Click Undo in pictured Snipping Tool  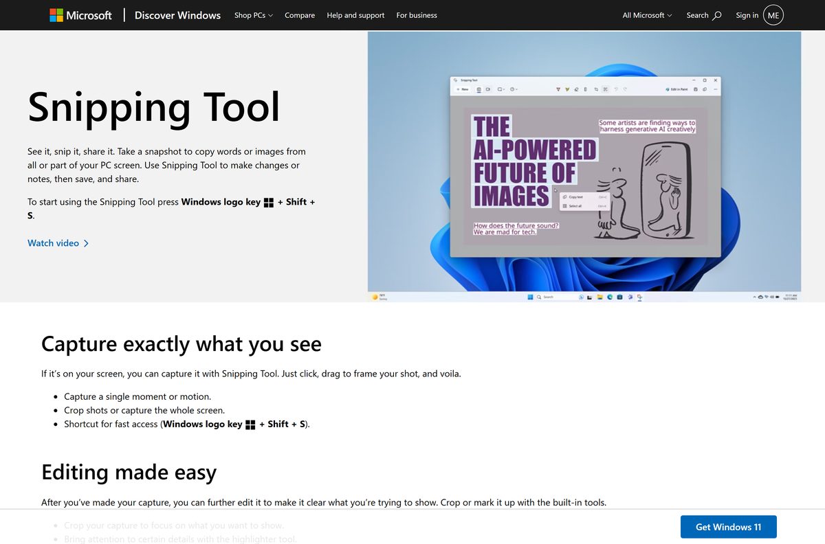[x=616, y=89]
